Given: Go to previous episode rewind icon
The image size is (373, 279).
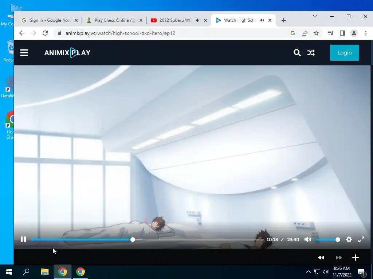Looking at the screenshot, I should [x=321, y=258].
